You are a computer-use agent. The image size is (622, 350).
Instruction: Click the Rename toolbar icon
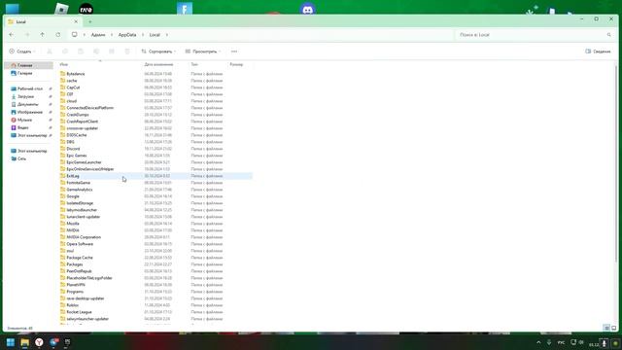tap(96, 52)
